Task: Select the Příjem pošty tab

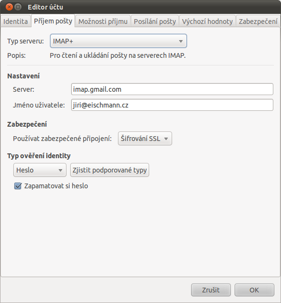Action: (x=53, y=21)
